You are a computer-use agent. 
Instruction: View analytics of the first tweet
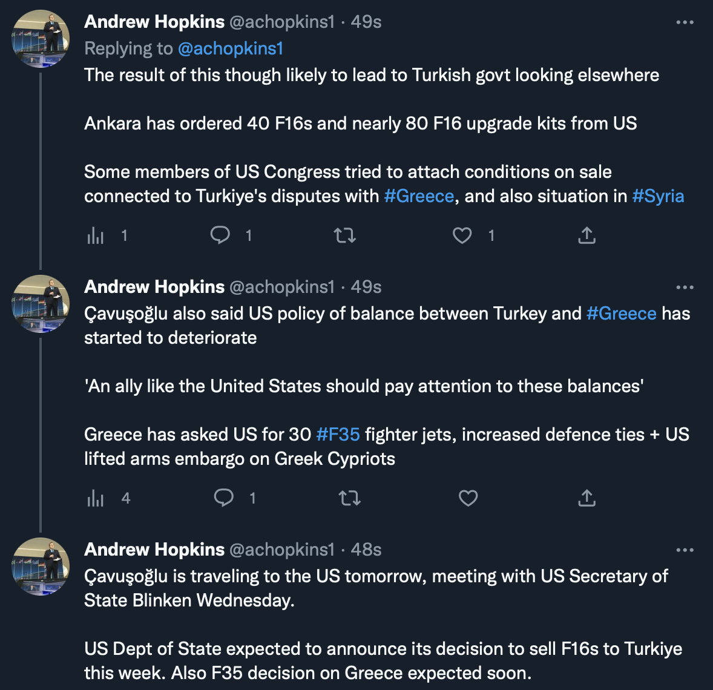pyautogui.click(x=96, y=235)
